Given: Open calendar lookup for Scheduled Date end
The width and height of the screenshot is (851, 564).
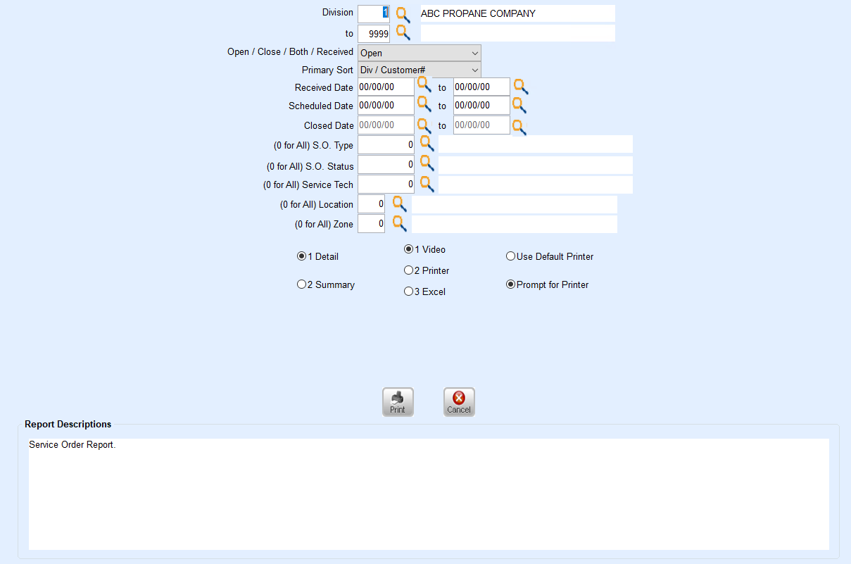Looking at the screenshot, I should [x=519, y=106].
